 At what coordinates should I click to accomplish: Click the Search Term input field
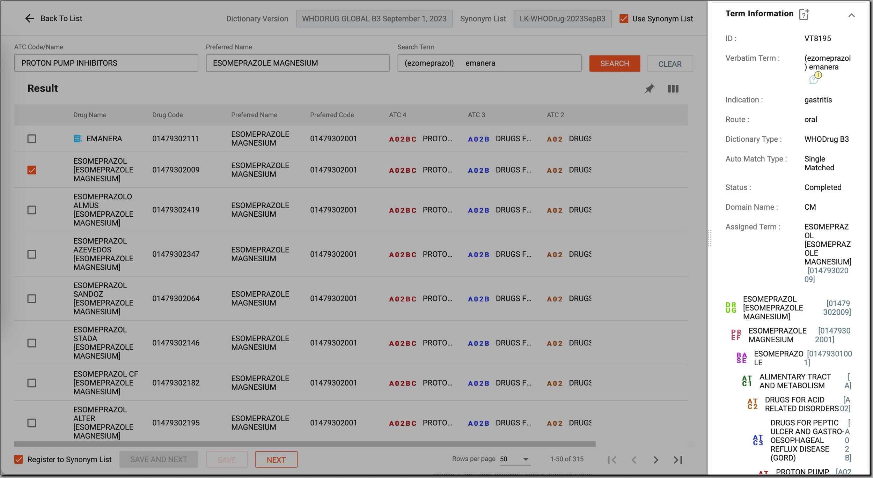[x=489, y=63]
